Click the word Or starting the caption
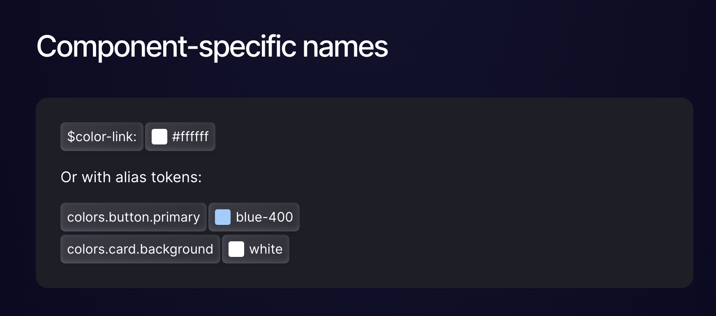Image resolution: width=716 pixels, height=316 pixels. (69, 178)
